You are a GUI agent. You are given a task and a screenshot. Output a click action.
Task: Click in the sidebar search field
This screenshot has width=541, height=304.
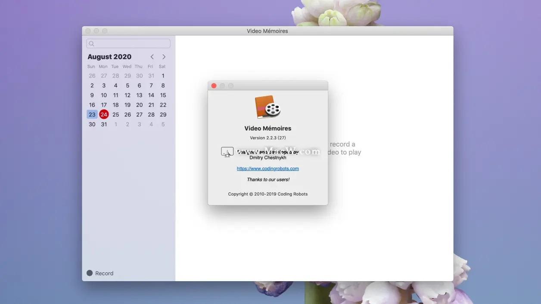coord(128,43)
